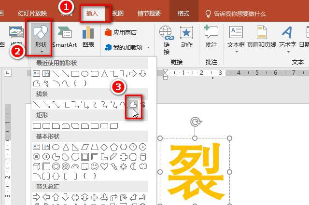
Task: Switch to the 视图 view tab
Action: point(117,14)
